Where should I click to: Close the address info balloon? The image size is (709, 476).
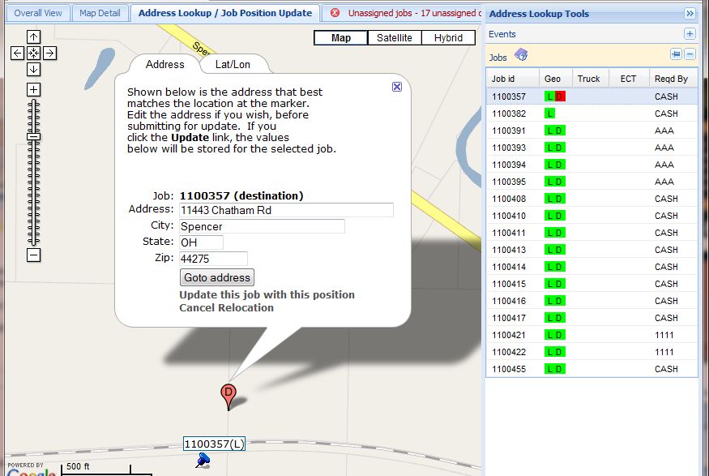pos(397,87)
